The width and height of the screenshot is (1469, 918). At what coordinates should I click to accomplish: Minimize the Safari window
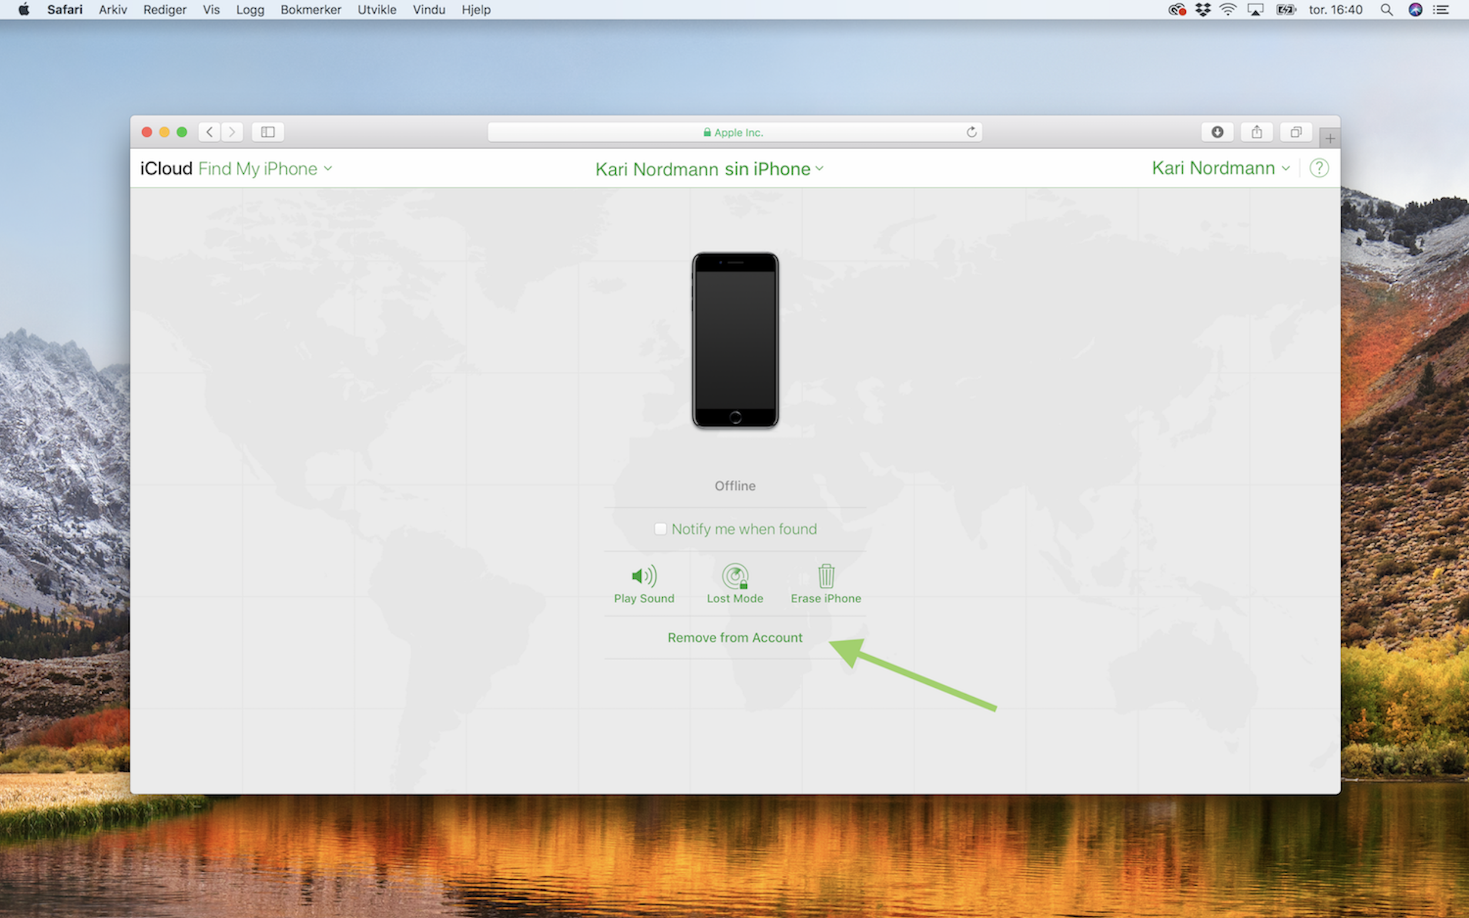[x=164, y=132]
